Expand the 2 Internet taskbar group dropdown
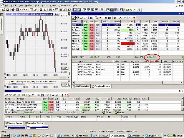The height and width of the screenshot is (138, 184). coord(73,136)
